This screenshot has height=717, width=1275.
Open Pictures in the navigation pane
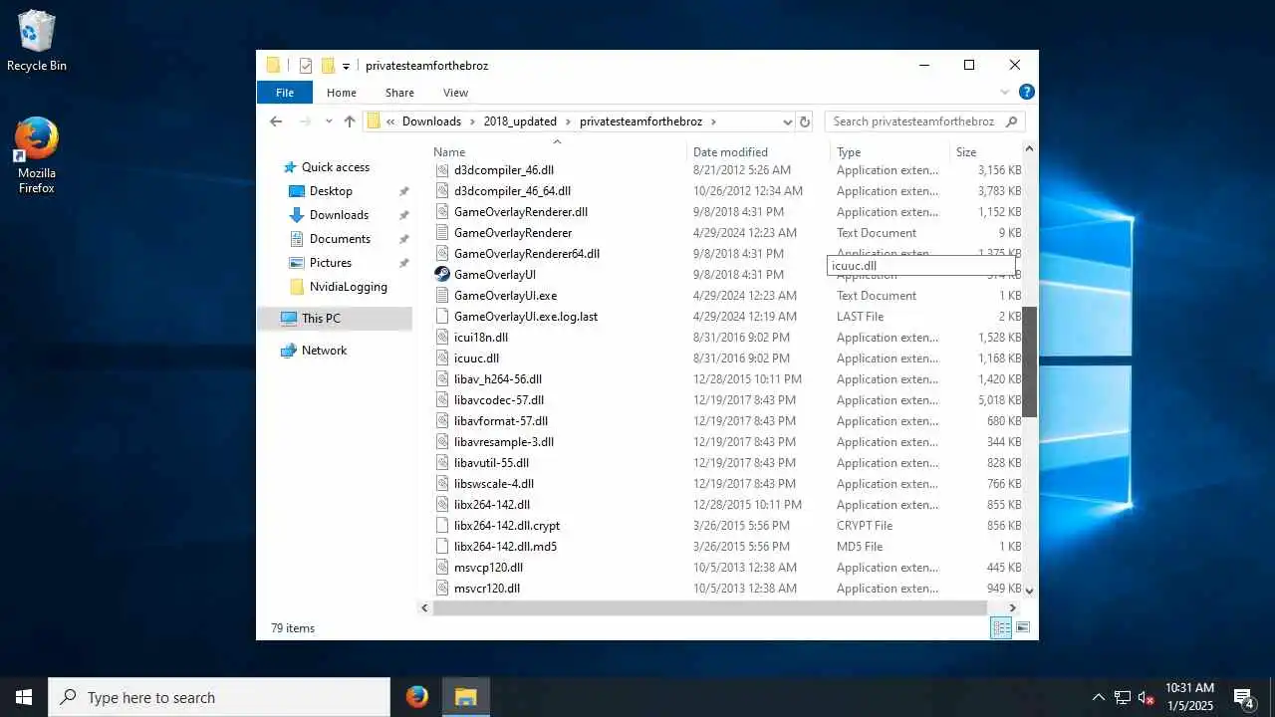(x=330, y=263)
